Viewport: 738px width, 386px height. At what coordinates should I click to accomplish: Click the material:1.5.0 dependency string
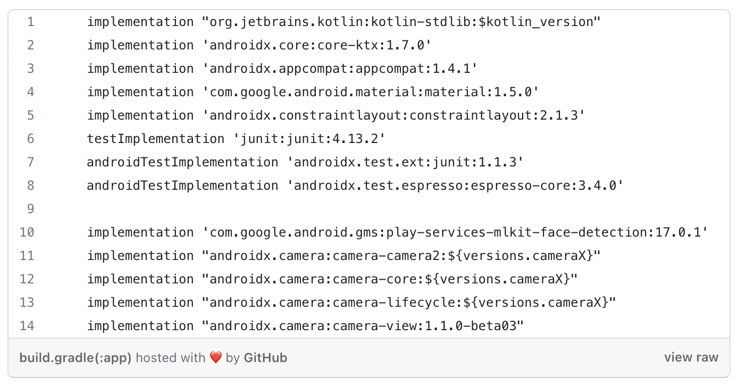tap(371, 92)
